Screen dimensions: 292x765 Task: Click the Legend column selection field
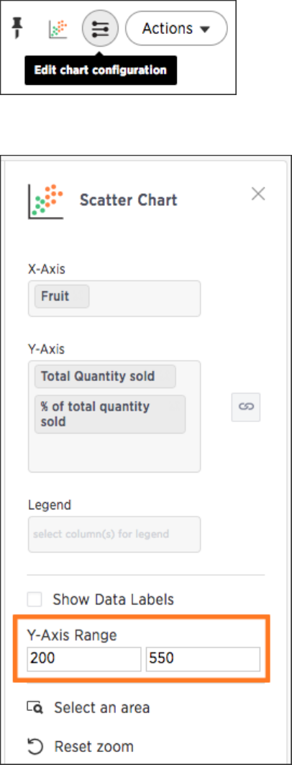pyautogui.click(x=114, y=534)
